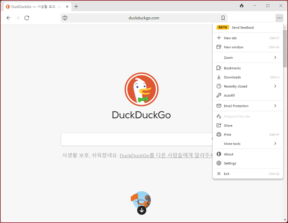Screen dimensions: 288x223
Task: Click the About DuckDuckGo logo icon
Action: tap(219, 154)
